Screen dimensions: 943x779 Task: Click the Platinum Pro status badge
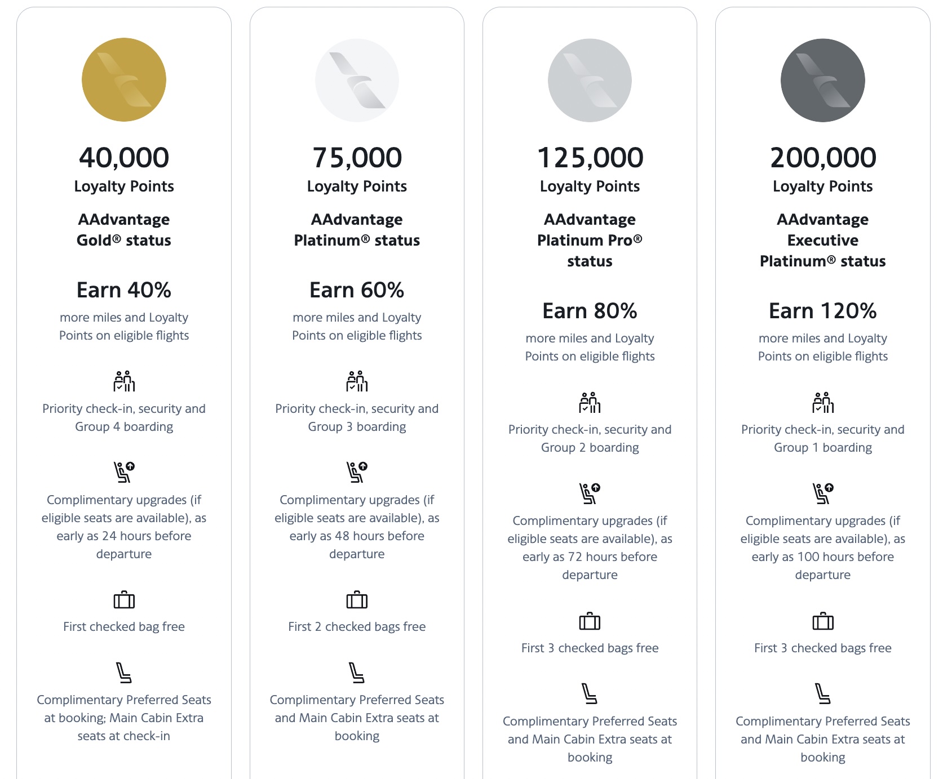click(x=590, y=81)
